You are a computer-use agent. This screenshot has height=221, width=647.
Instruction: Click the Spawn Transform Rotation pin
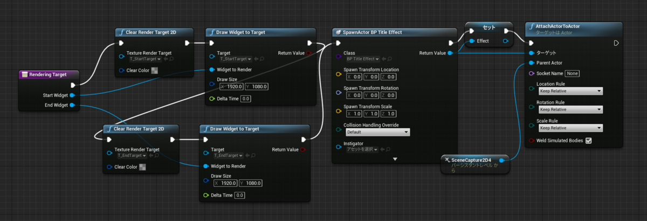pyautogui.click(x=338, y=92)
